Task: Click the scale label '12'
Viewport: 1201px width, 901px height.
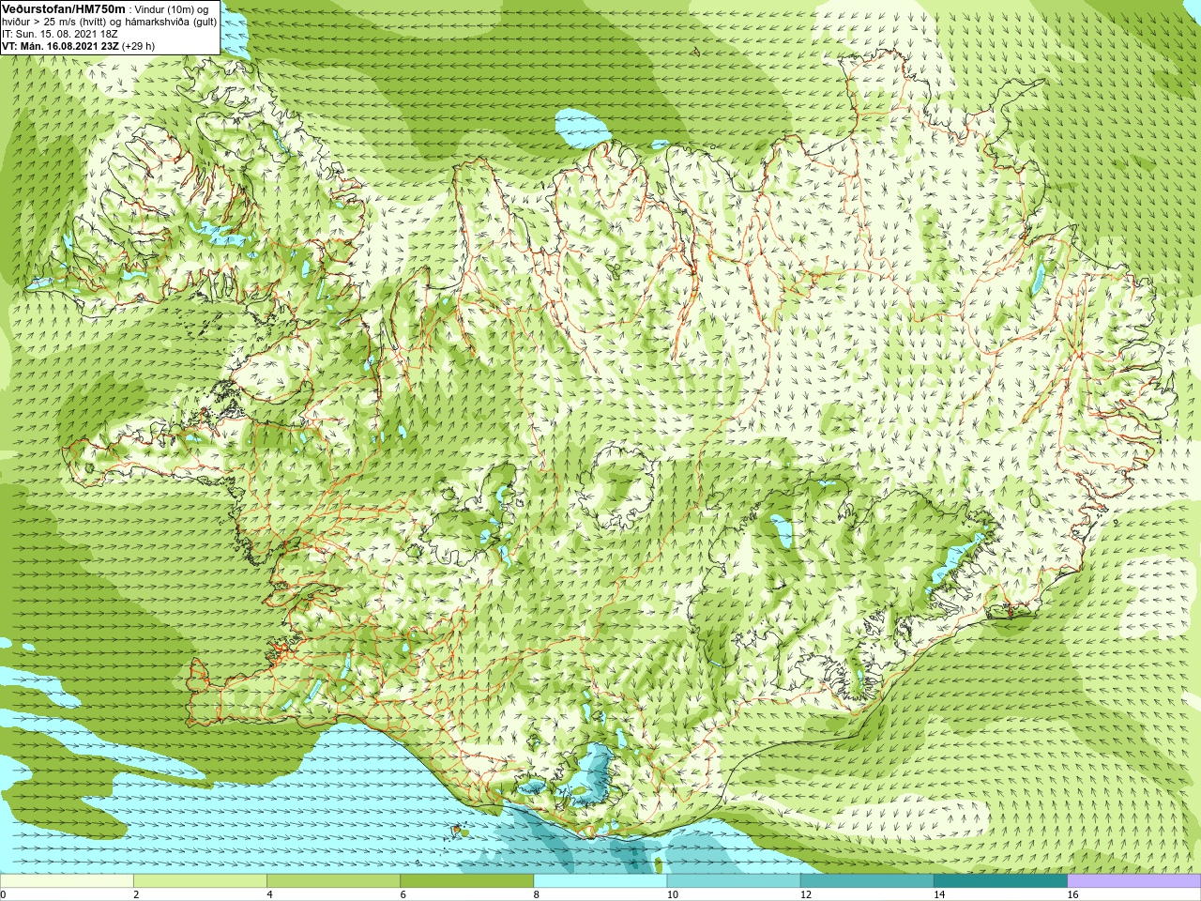Action: click(x=805, y=894)
